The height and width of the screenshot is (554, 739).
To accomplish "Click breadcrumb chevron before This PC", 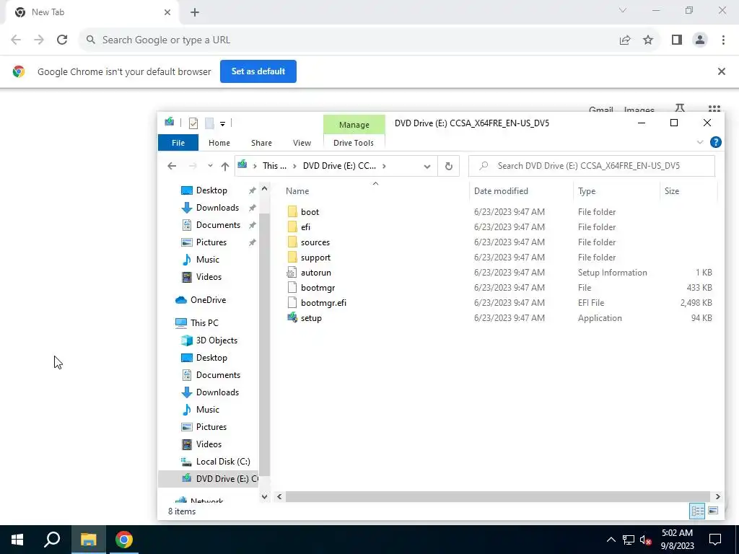I will point(255,166).
